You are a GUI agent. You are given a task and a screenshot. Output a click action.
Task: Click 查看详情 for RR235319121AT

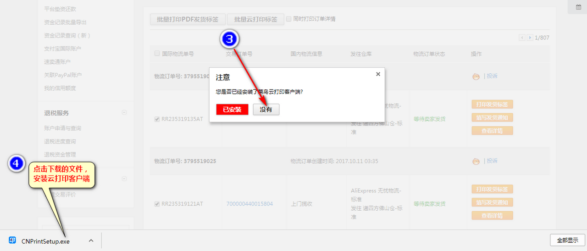tap(492, 215)
